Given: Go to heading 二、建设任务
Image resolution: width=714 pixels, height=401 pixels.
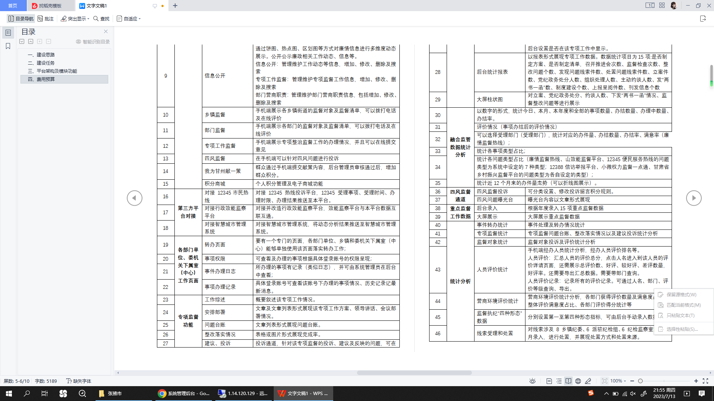Looking at the screenshot, I should pos(41,63).
